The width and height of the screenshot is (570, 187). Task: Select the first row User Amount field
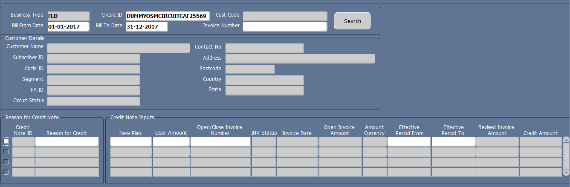pos(171,141)
